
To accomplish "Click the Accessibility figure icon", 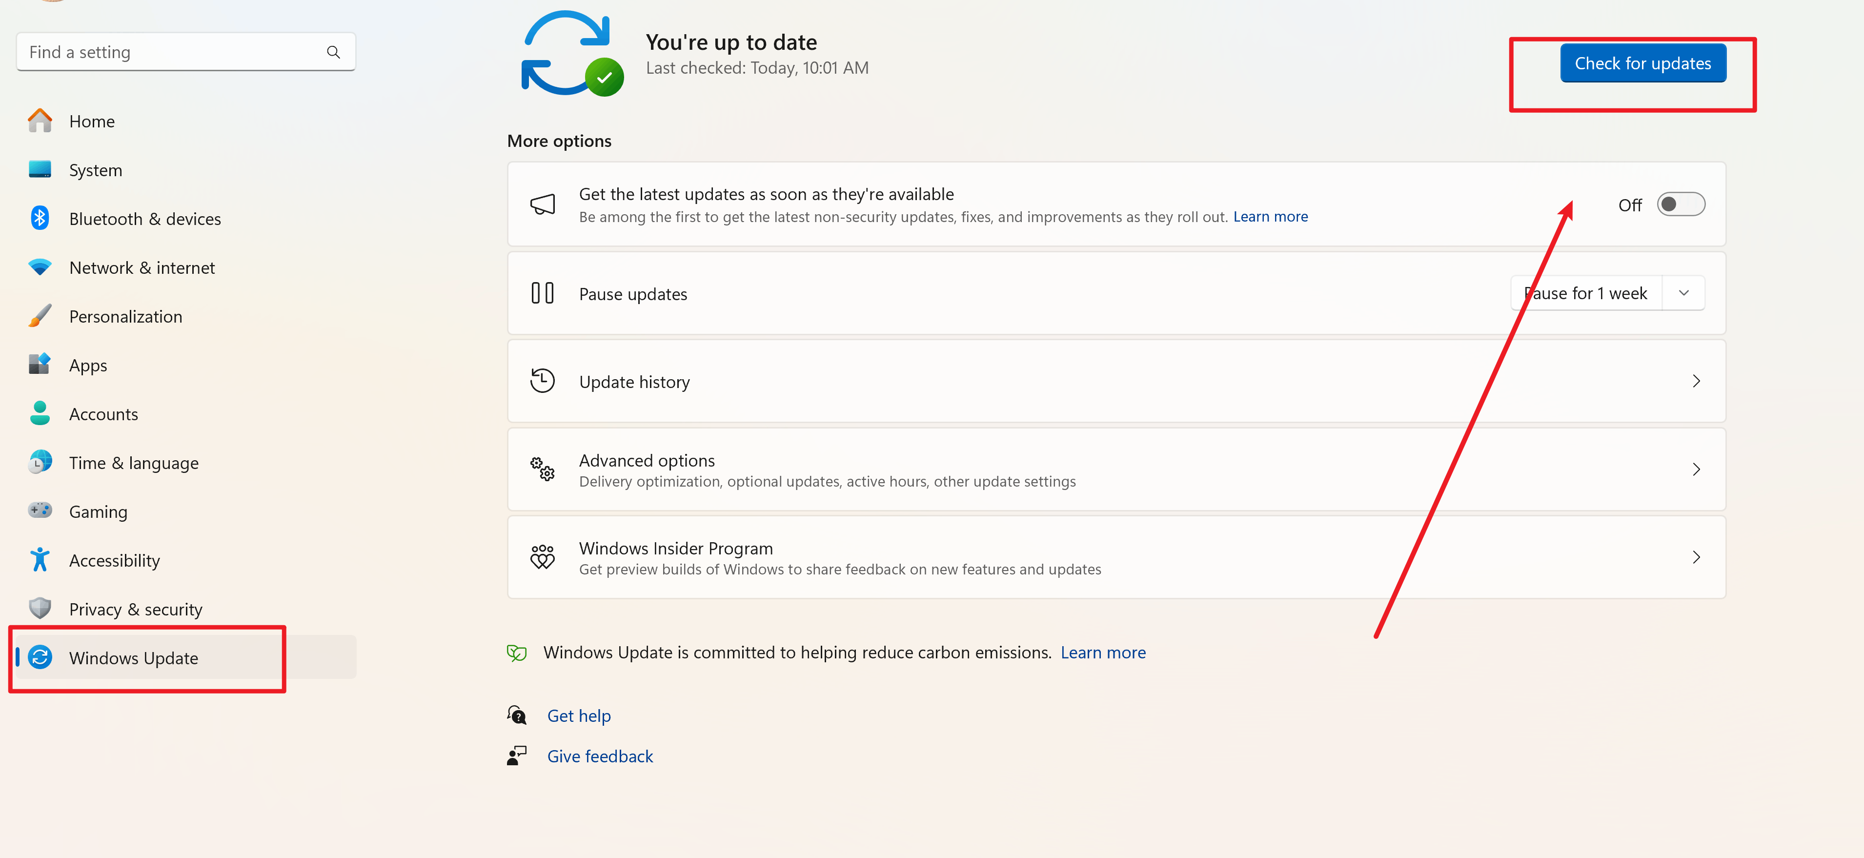I will pyautogui.click(x=40, y=560).
